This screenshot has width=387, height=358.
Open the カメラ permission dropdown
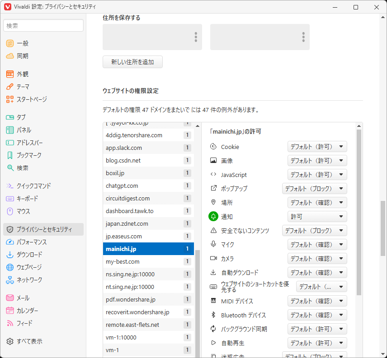(317, 259)
